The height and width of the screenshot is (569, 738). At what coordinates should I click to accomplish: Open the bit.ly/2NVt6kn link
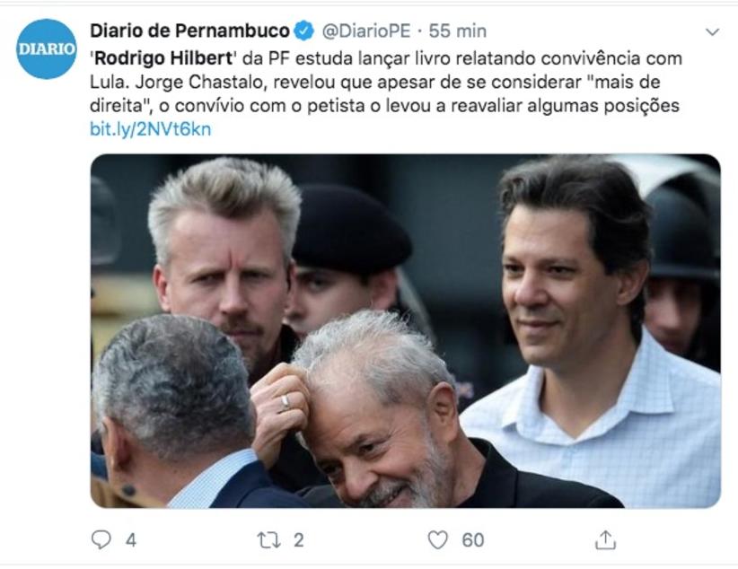click(151, 129)
